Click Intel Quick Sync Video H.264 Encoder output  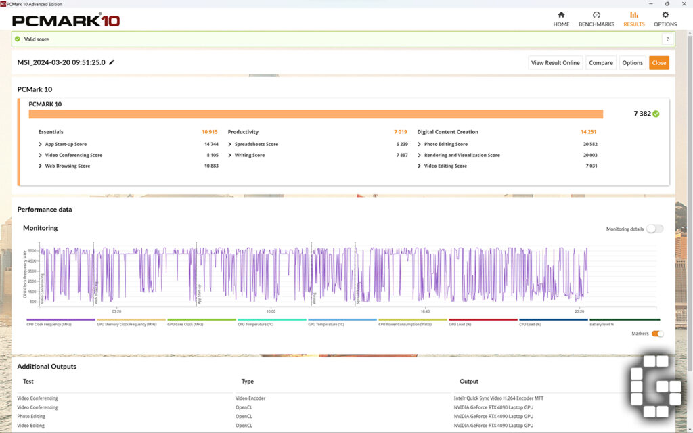pyautogui.click(x=499, y=398)
